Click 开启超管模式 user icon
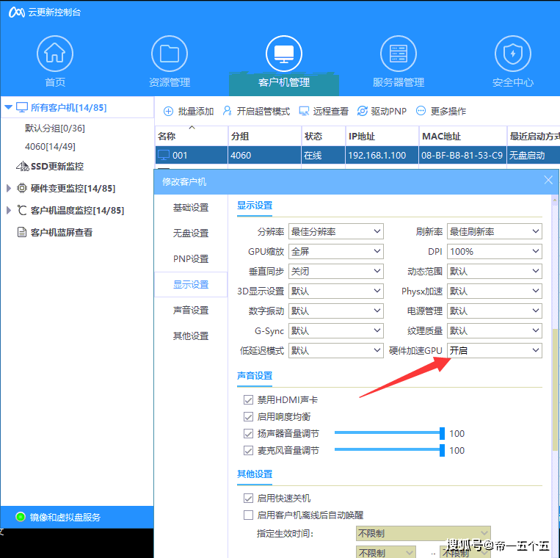Screen dimensions: 560x558 [228, 112]
